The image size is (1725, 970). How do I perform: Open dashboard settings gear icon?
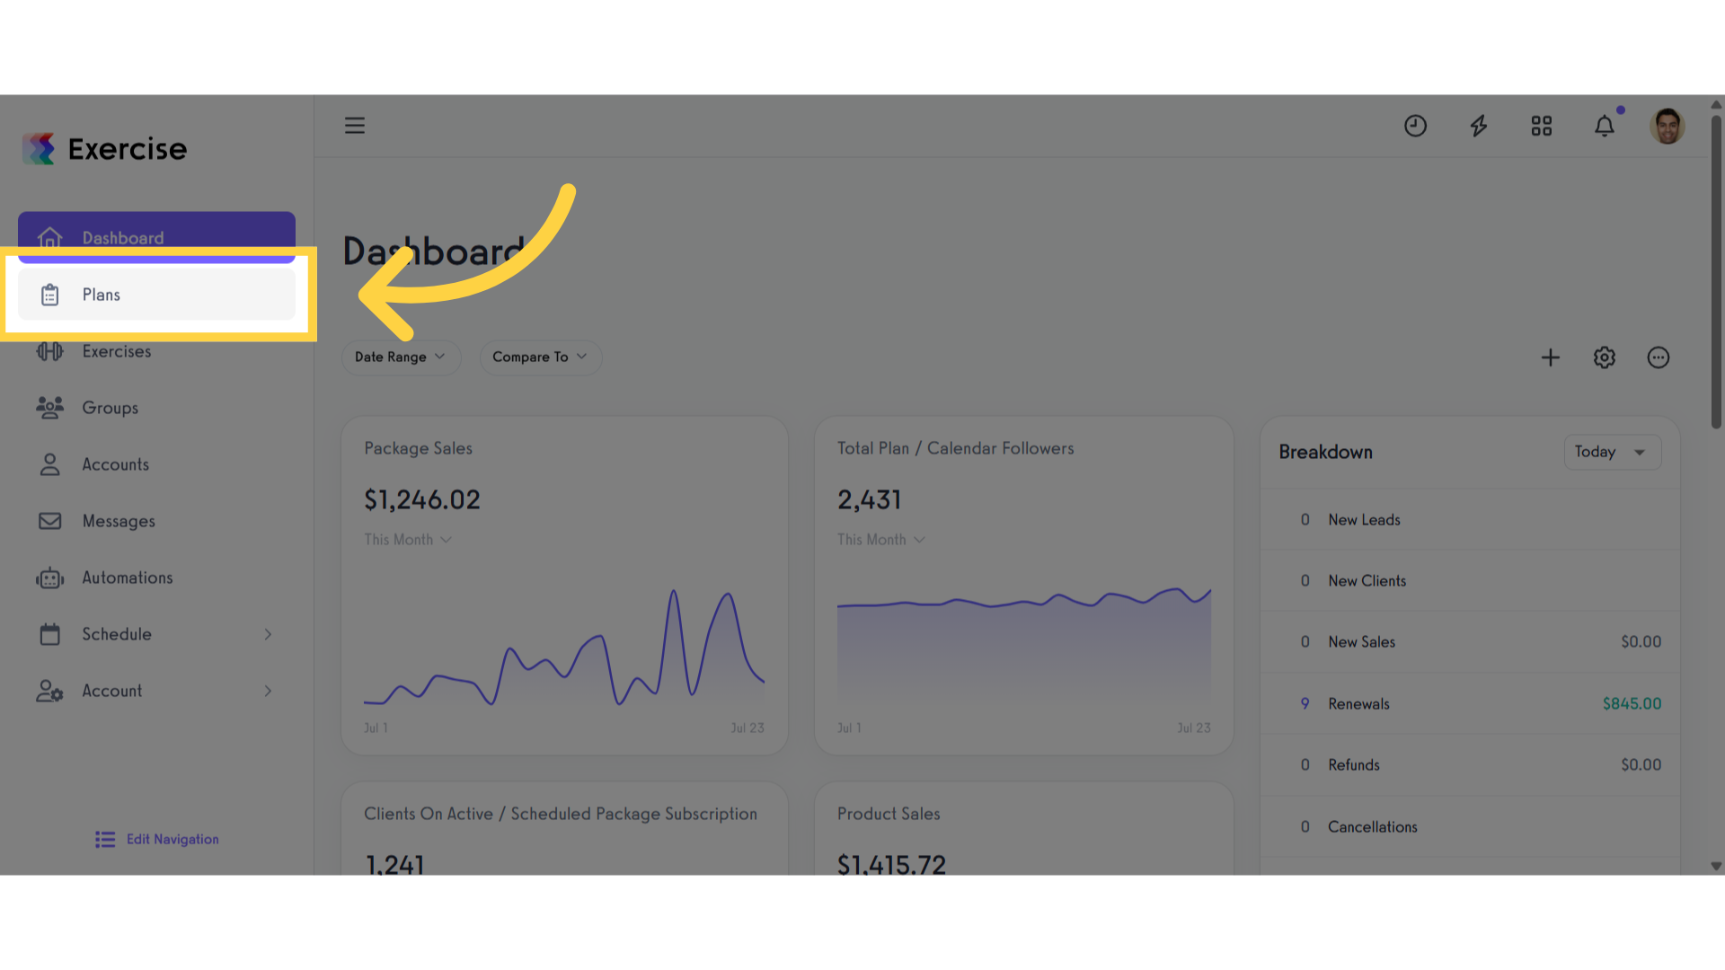pos(1605,357)
